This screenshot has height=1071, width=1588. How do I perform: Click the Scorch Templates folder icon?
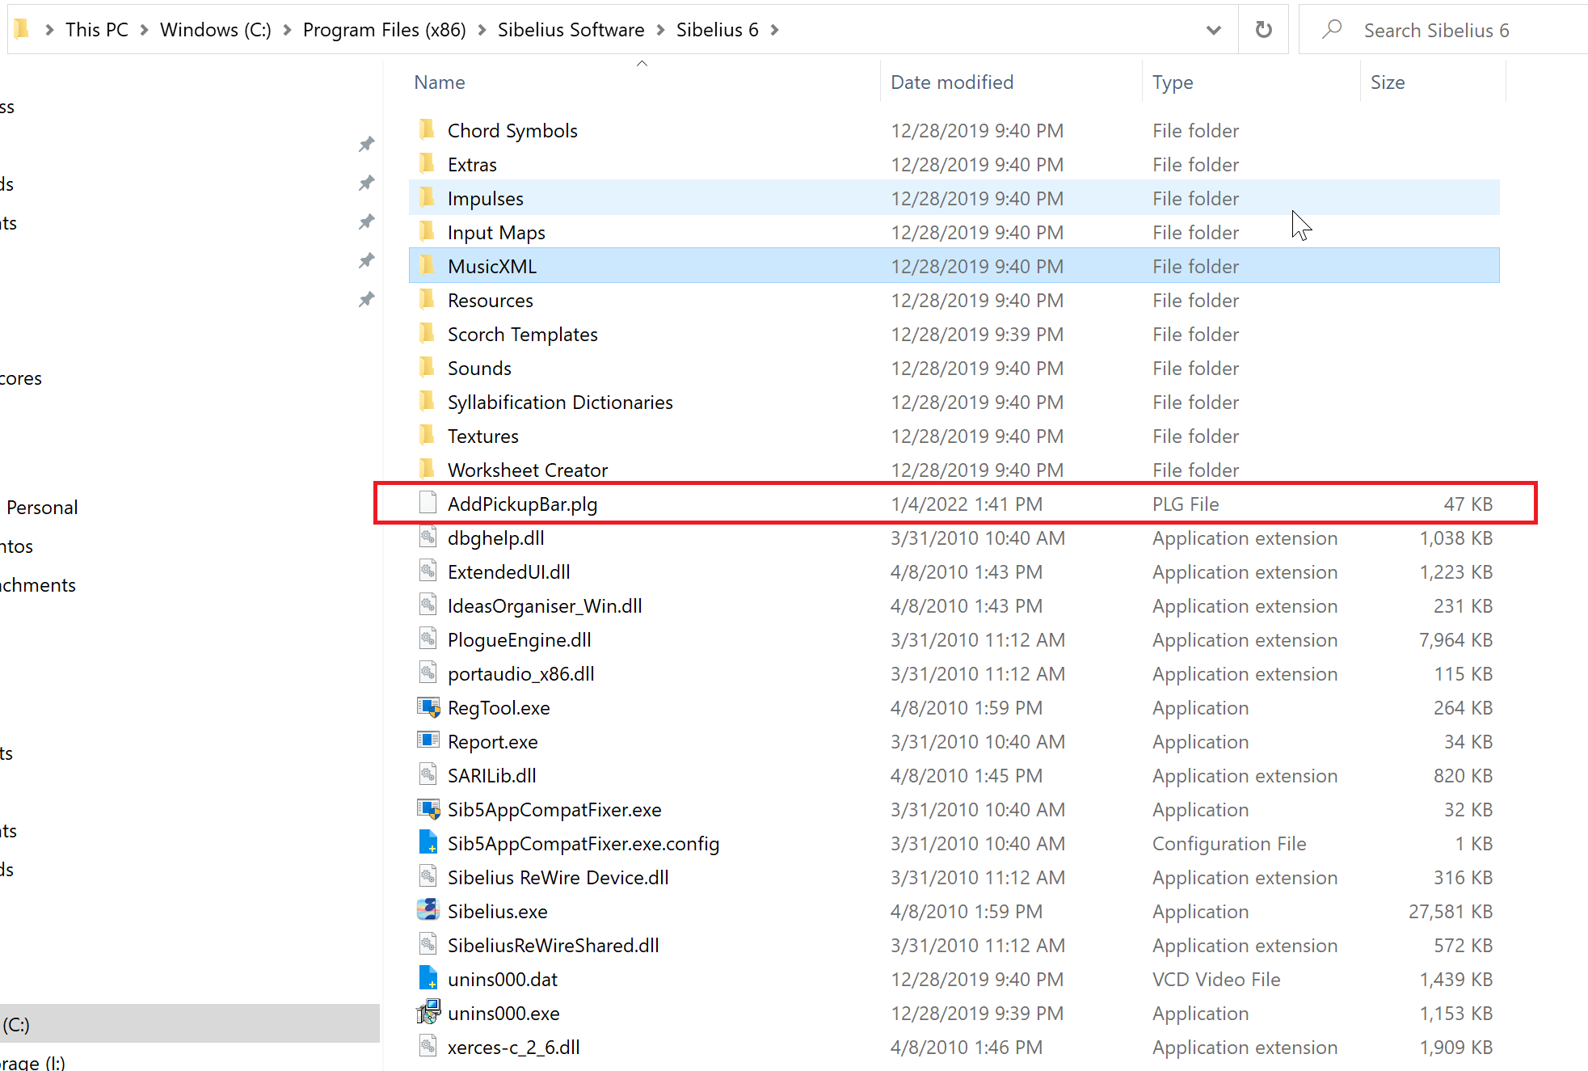[428, 333]
